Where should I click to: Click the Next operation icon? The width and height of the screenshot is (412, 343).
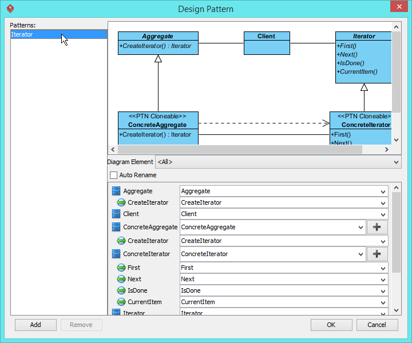pos(121,279)
